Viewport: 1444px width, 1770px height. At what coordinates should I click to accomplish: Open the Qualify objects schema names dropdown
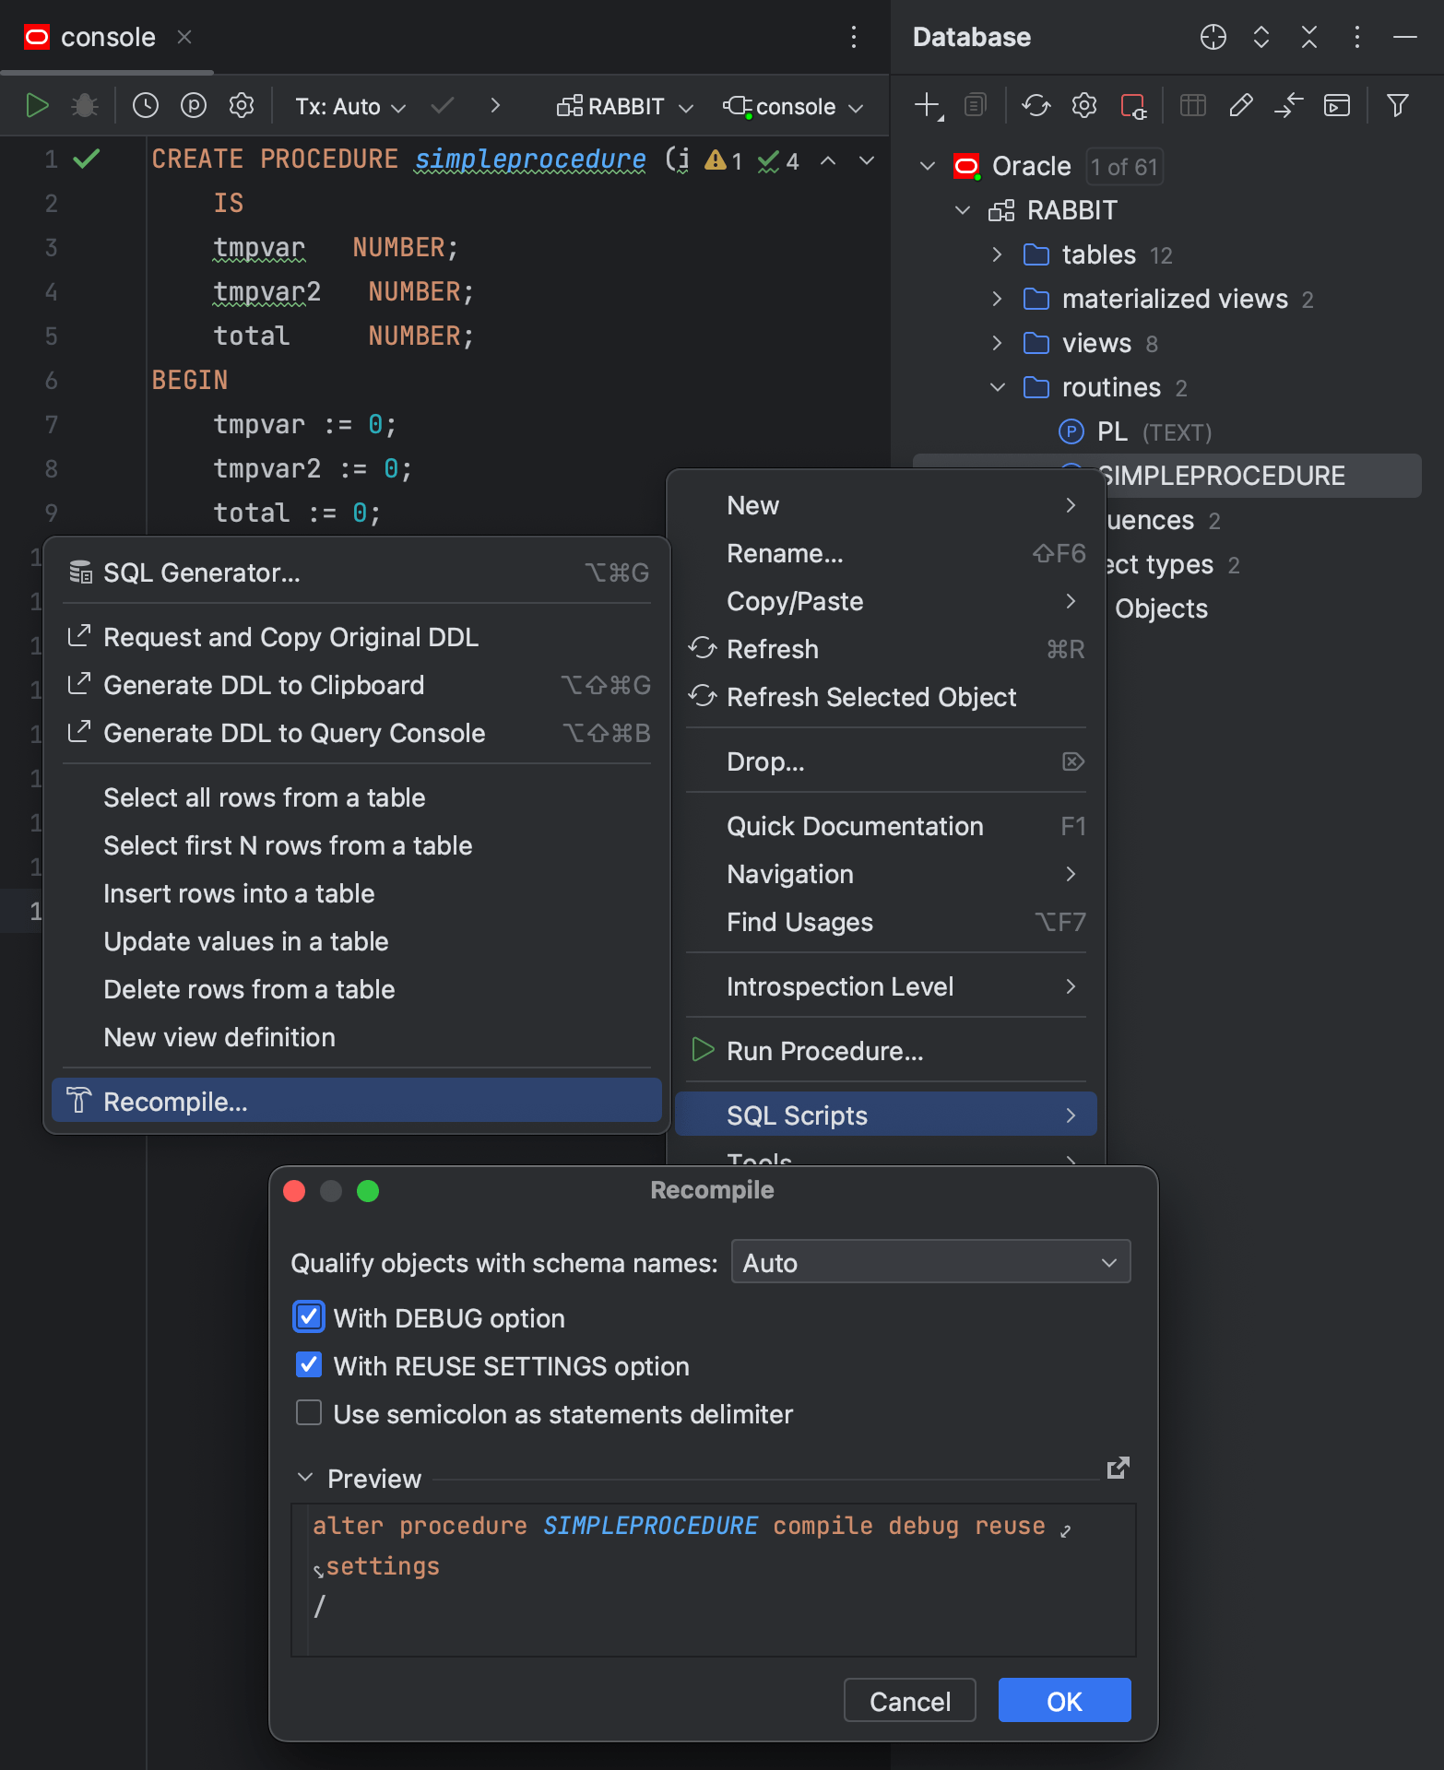[930, 1262]
